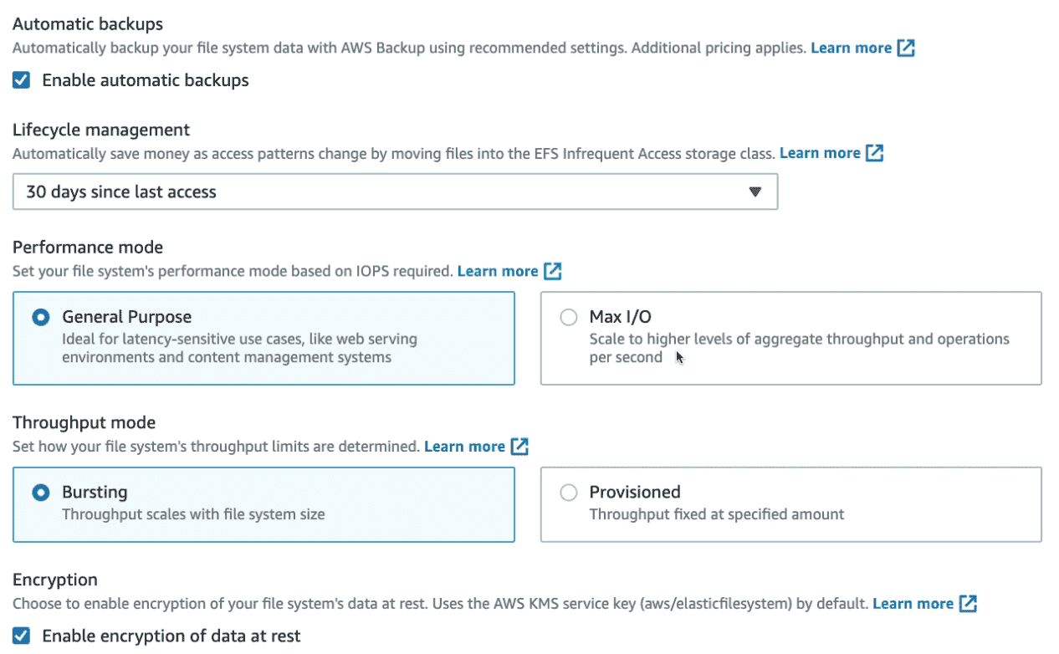Open Learn more link for Lifecycle management

(x=820, y=153)
